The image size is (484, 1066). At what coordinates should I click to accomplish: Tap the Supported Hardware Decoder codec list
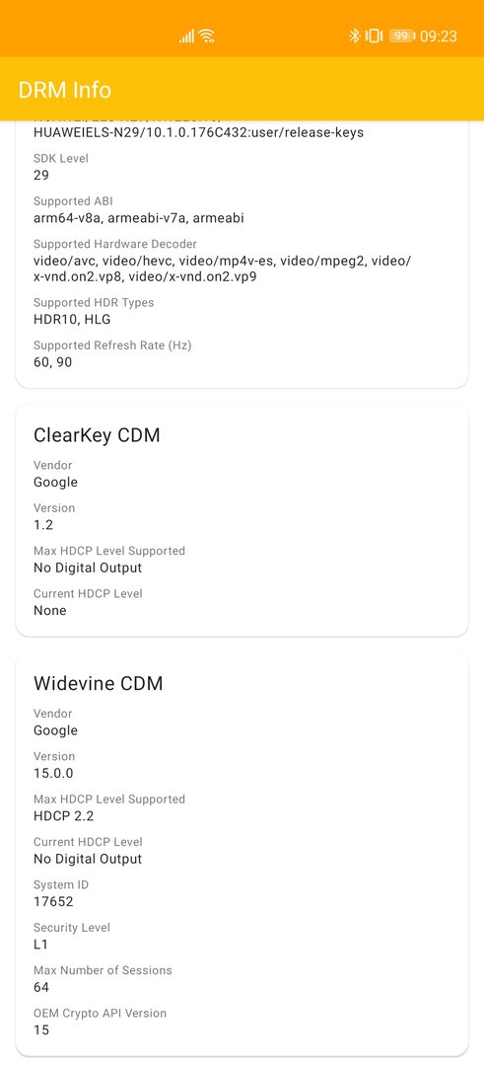pos(222,268)
